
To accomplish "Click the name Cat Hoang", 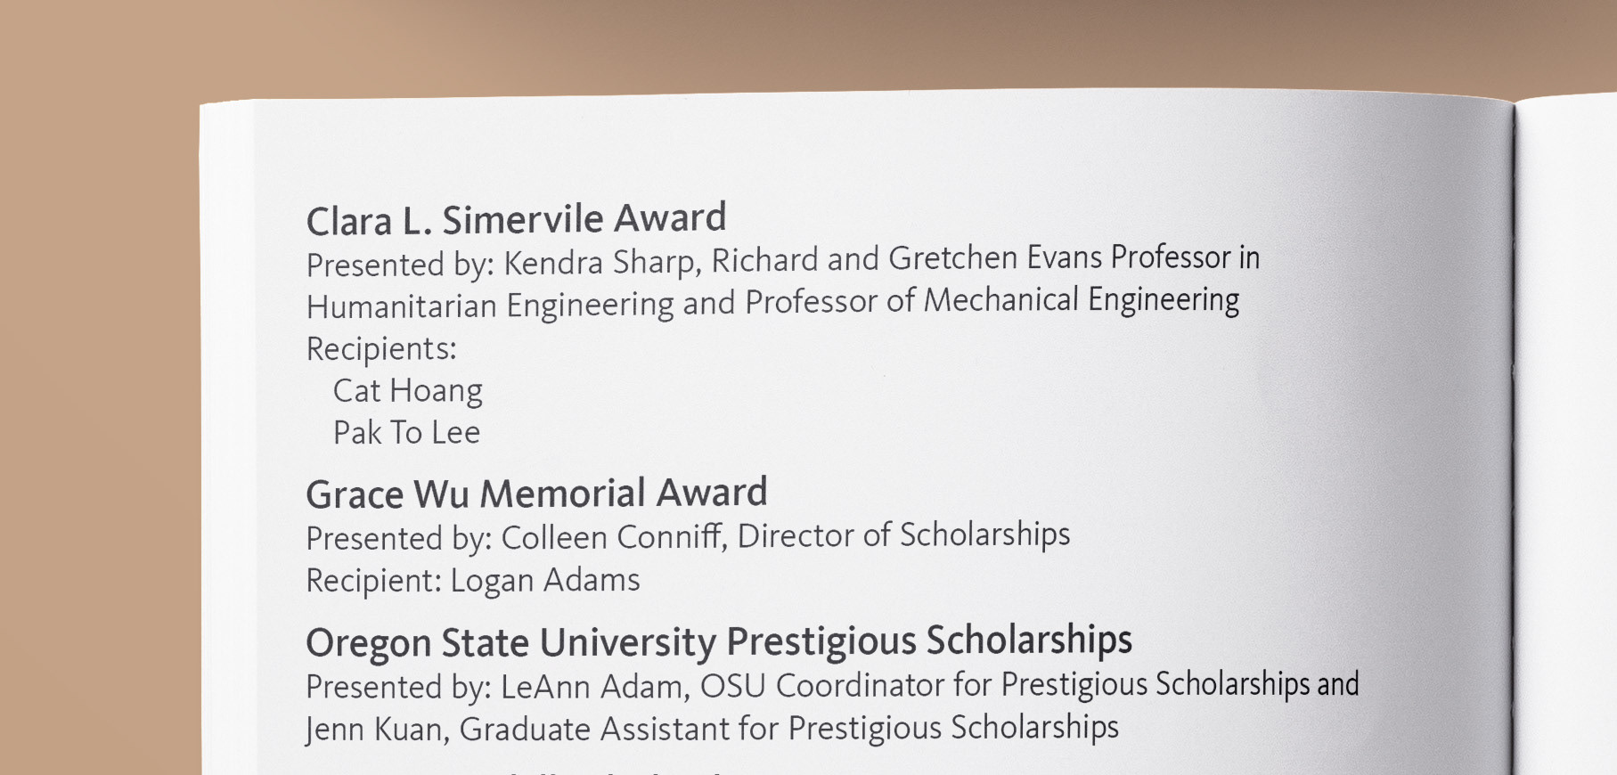I will click(x=408, y=391).
